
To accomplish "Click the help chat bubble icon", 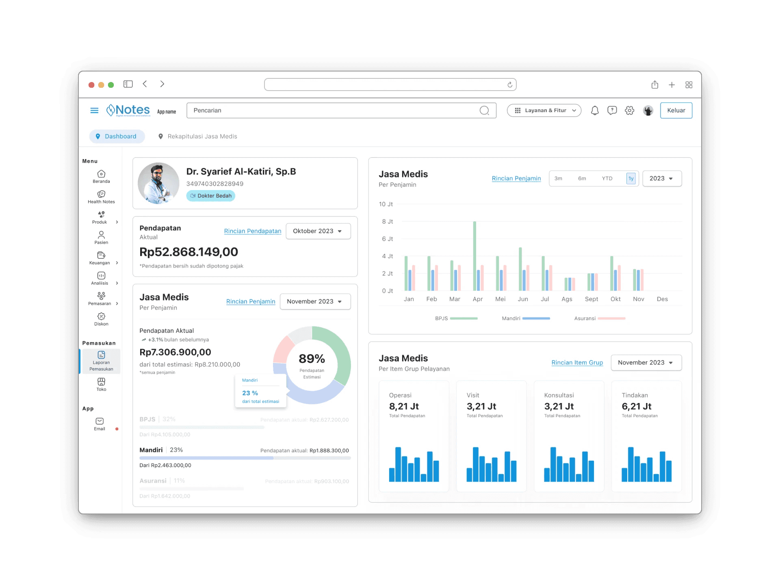I will click(x=612, y=110).
